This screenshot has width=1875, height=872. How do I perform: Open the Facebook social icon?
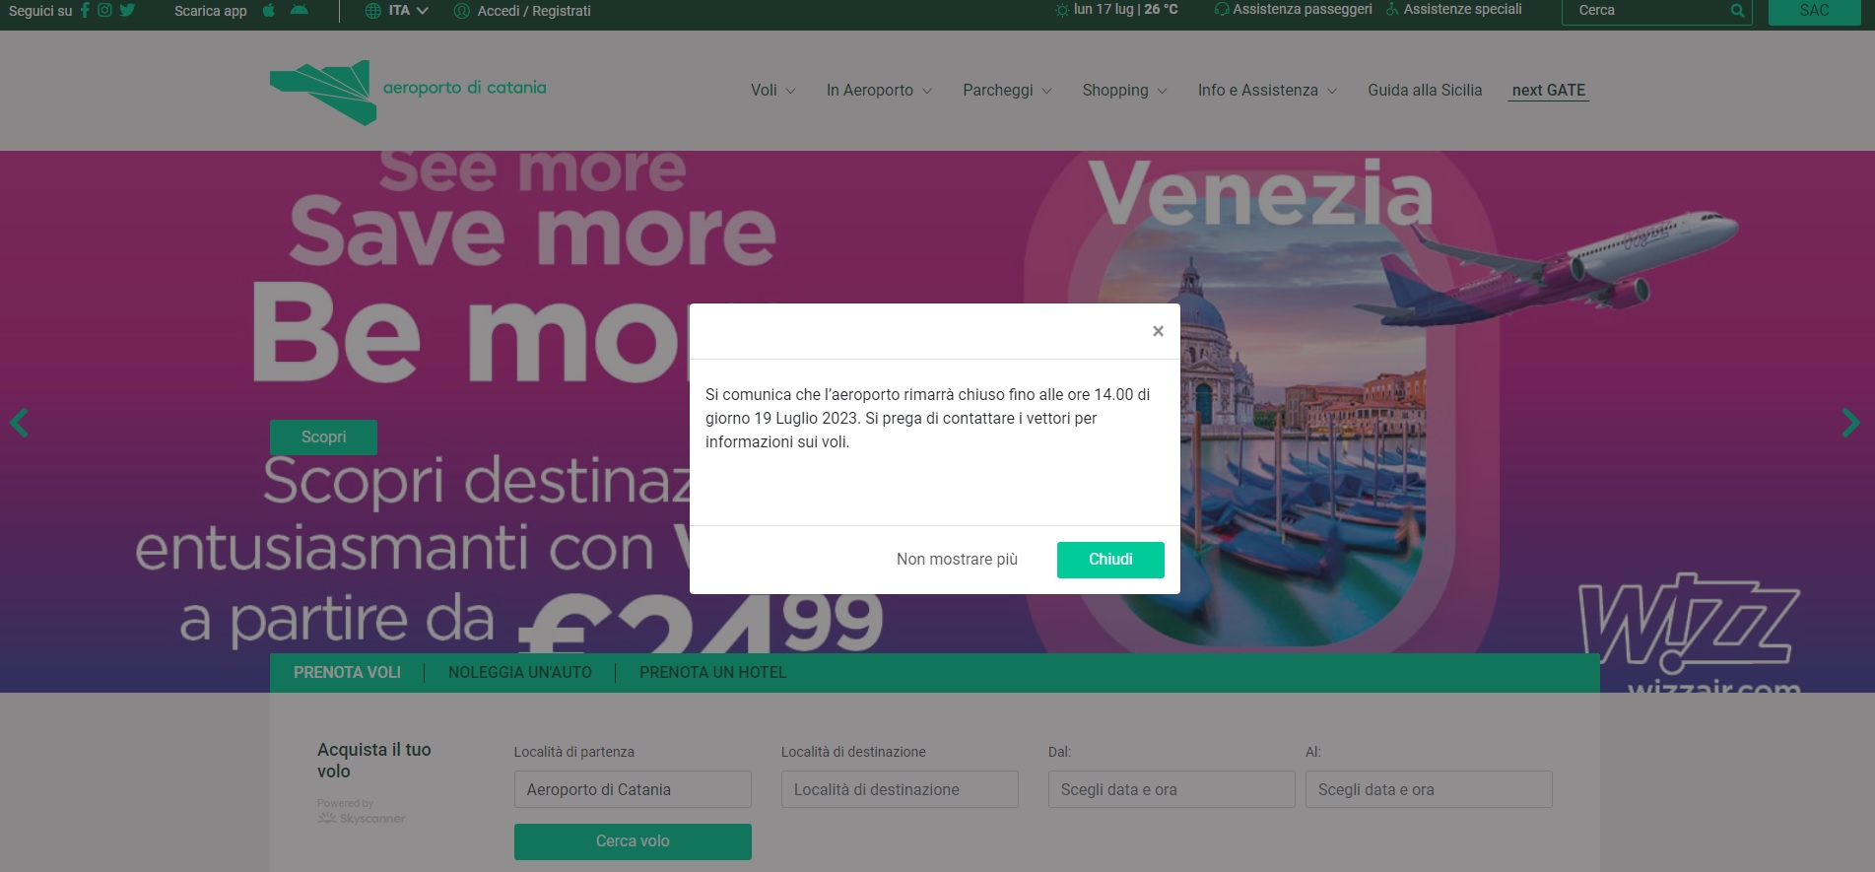tap(85, 10)
